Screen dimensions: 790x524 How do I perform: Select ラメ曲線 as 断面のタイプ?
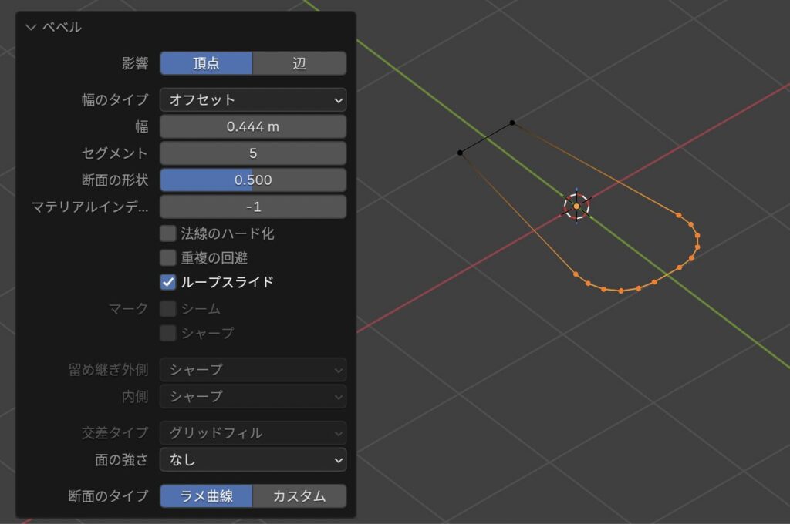206,496
